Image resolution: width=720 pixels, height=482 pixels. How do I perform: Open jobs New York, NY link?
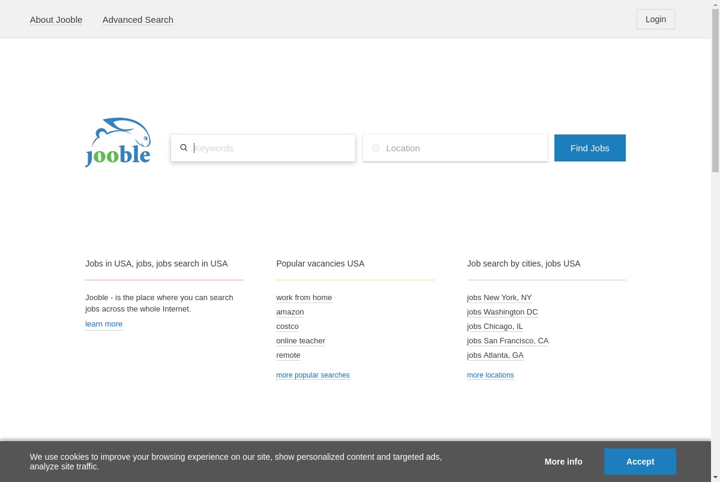(x=500, y=298)
